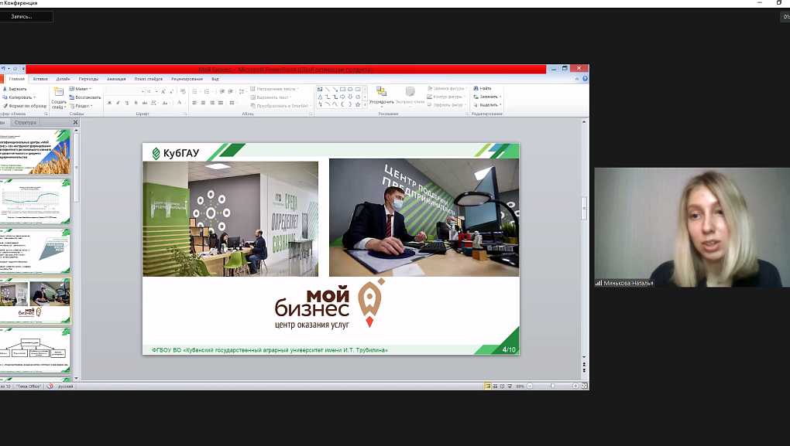790x446 pixels.
Task: Click Select (Выделить) button
Action: click(488, 105)
